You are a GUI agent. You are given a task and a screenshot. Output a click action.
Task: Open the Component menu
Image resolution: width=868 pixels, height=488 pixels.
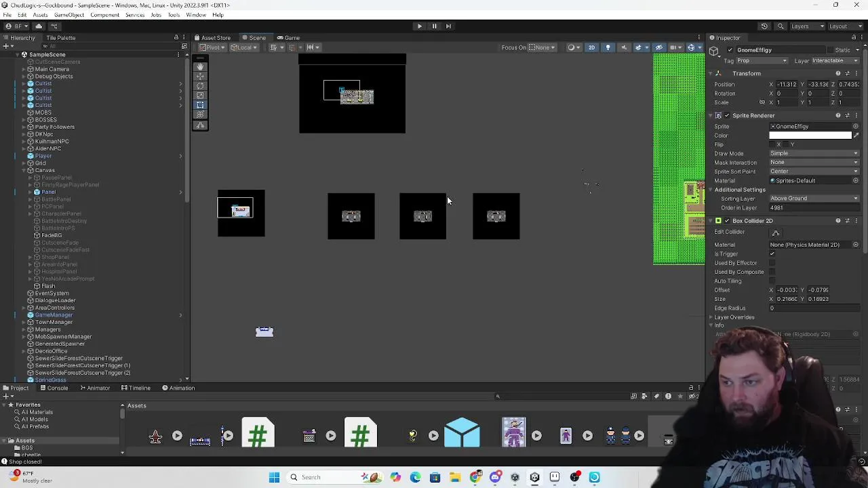[x=104, y=15]
